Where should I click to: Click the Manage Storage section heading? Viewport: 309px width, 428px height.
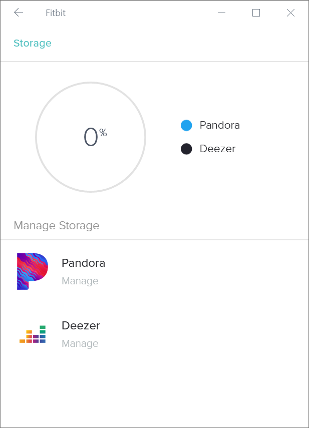point(57,226)
